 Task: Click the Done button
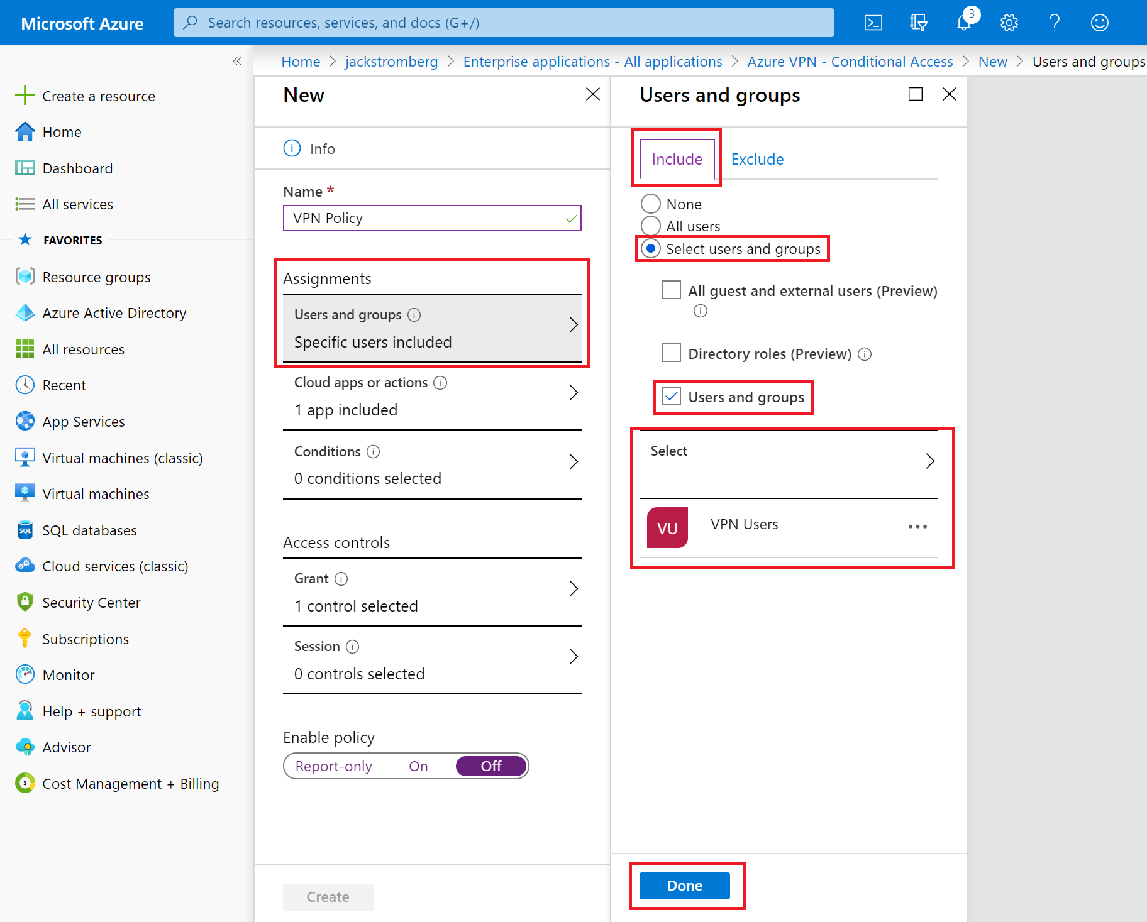[x=684, y=886]
